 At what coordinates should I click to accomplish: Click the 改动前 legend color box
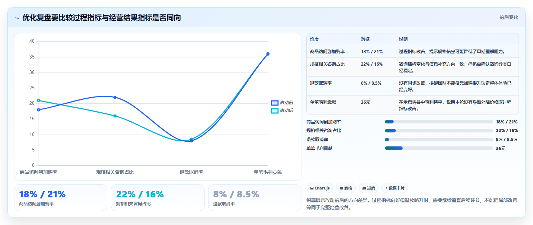click(275, 103)
